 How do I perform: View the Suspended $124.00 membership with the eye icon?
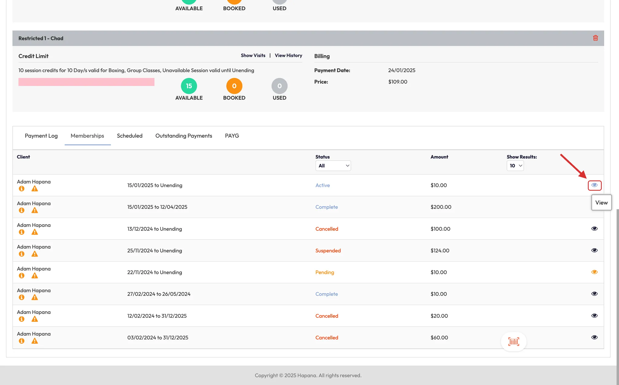pos(594,250)
